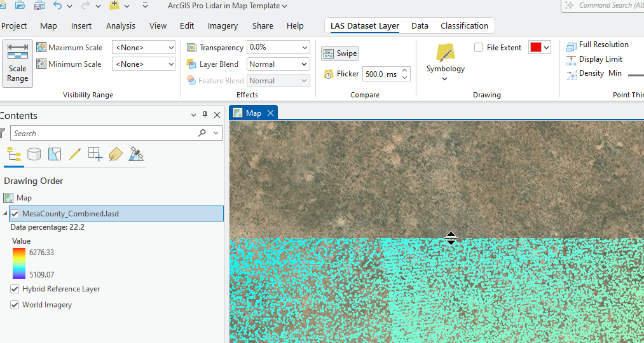Toggle Hybrid Reference Layer visibility
Image resolution: width=644 pixels, height=343 pixels.
(x=15, y=289)
